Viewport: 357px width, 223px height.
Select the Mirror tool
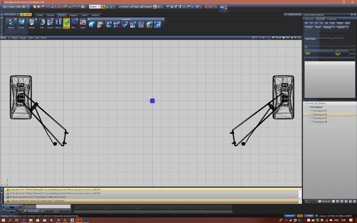tap(58, 23)
